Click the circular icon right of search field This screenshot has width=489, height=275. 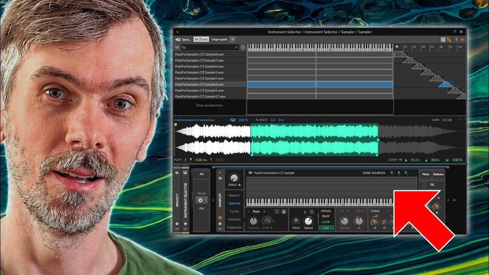[x=243, y=47]
